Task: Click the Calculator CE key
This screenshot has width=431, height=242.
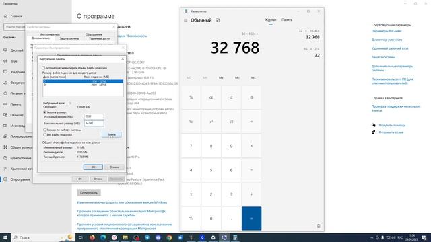Action: coord(211,97)
